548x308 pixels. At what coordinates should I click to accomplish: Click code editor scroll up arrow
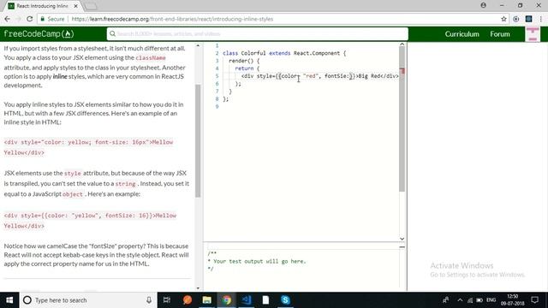(x=402, y=44)
